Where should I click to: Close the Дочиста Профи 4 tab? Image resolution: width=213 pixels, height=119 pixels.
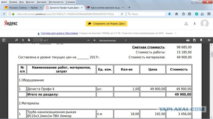[x=82, y=8]
